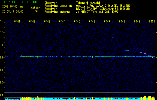
Task: Click the version number 1.0.0
Action: coord(34,2)
